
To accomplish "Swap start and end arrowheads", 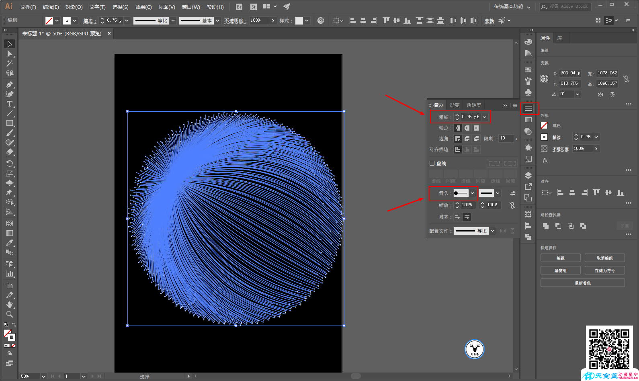I will click(x=512, y=193).
